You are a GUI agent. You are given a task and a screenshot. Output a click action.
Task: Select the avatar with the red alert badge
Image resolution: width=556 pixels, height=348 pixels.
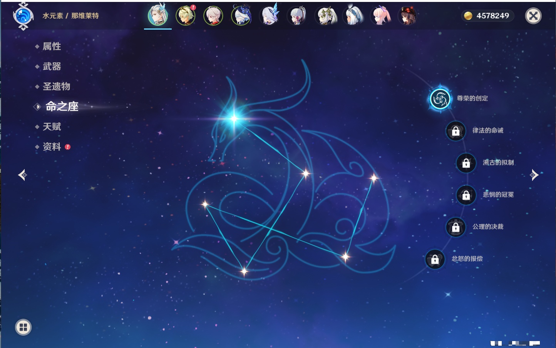pyautogui.click(x=186, y=16)
